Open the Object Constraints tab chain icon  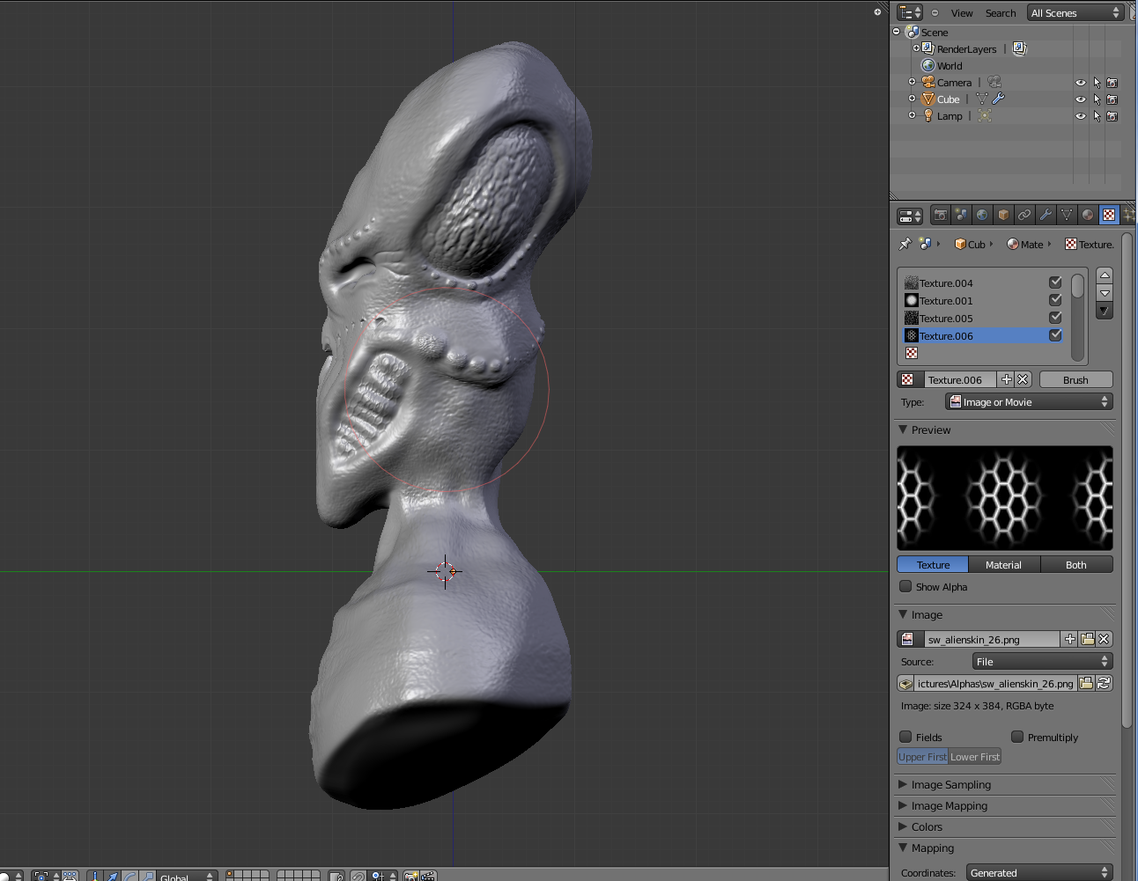tap(1024, 215)
